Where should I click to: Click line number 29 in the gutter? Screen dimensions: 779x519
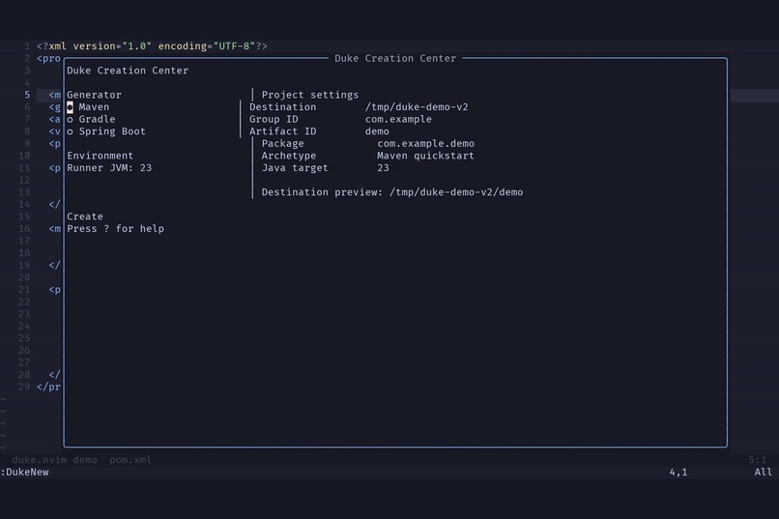pos(24,387)
